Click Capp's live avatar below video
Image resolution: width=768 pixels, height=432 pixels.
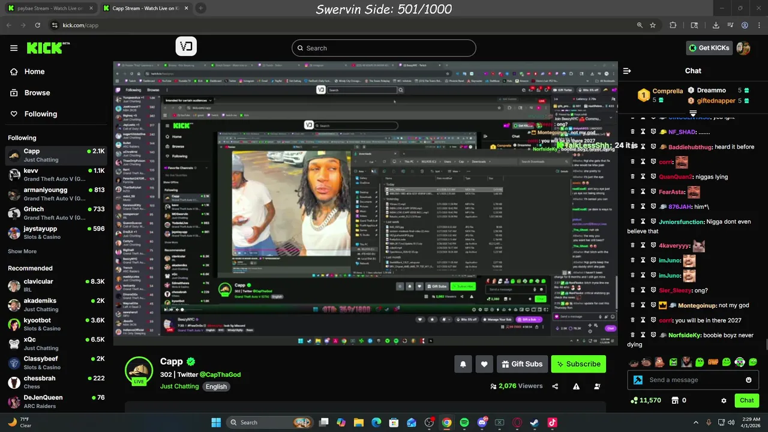tap(139, 370)
